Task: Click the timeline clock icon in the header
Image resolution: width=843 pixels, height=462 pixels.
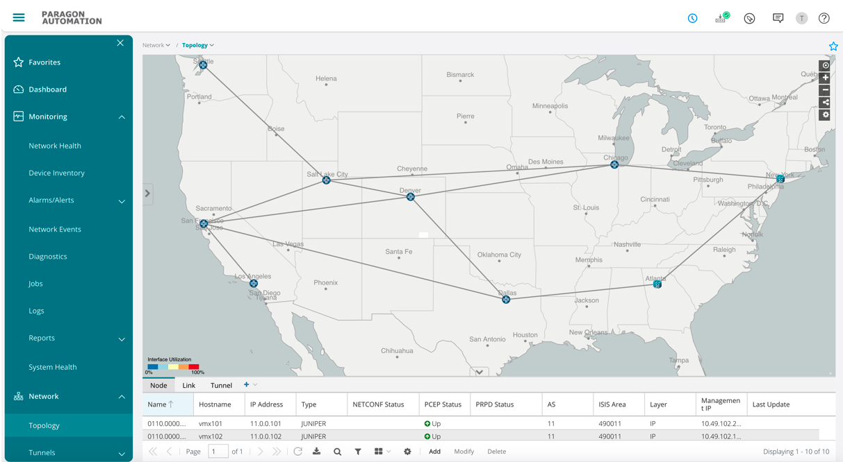Action: coord(692,18)
